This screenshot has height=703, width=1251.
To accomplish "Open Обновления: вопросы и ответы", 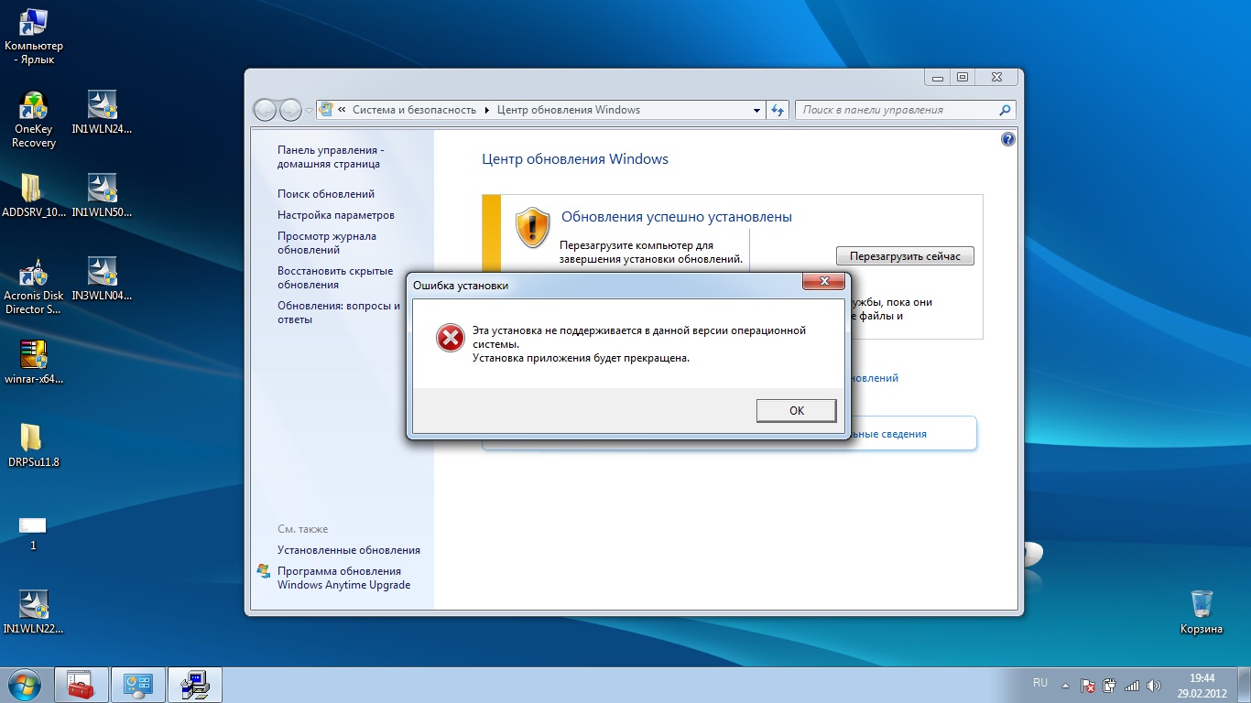I will (x=339, y=312).
